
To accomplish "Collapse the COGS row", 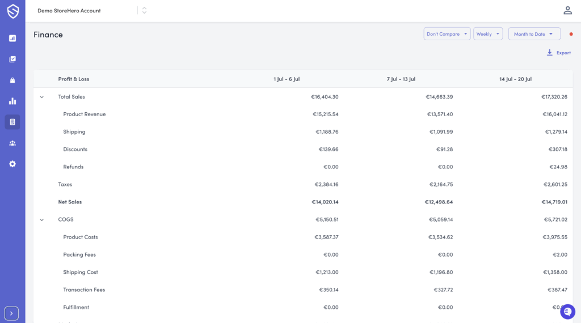I will coord(42,220).
